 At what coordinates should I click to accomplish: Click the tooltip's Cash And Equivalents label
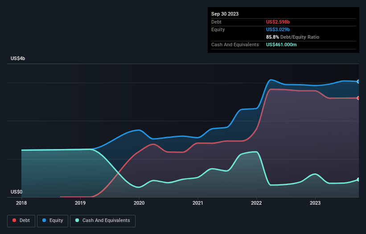pos(235,44)
